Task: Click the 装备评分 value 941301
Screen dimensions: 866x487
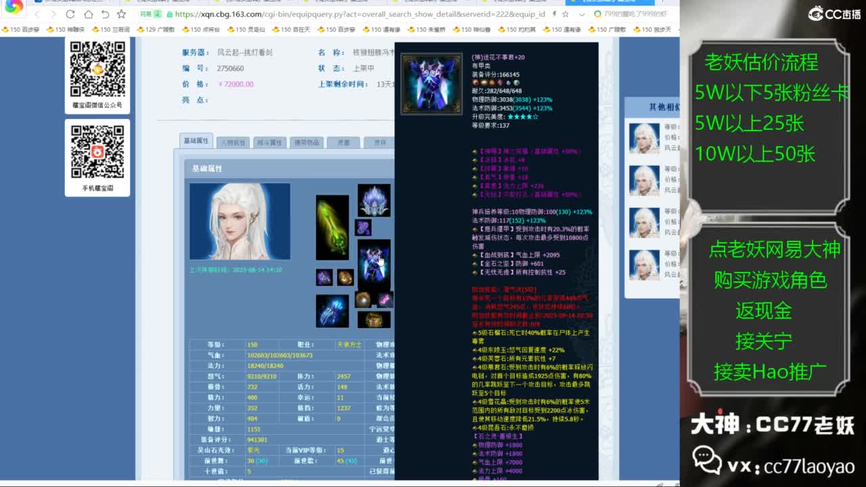Action: point(257,440)
